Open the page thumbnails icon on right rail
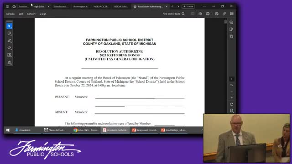Screen dimensions: 292x164 click(231, 36)
